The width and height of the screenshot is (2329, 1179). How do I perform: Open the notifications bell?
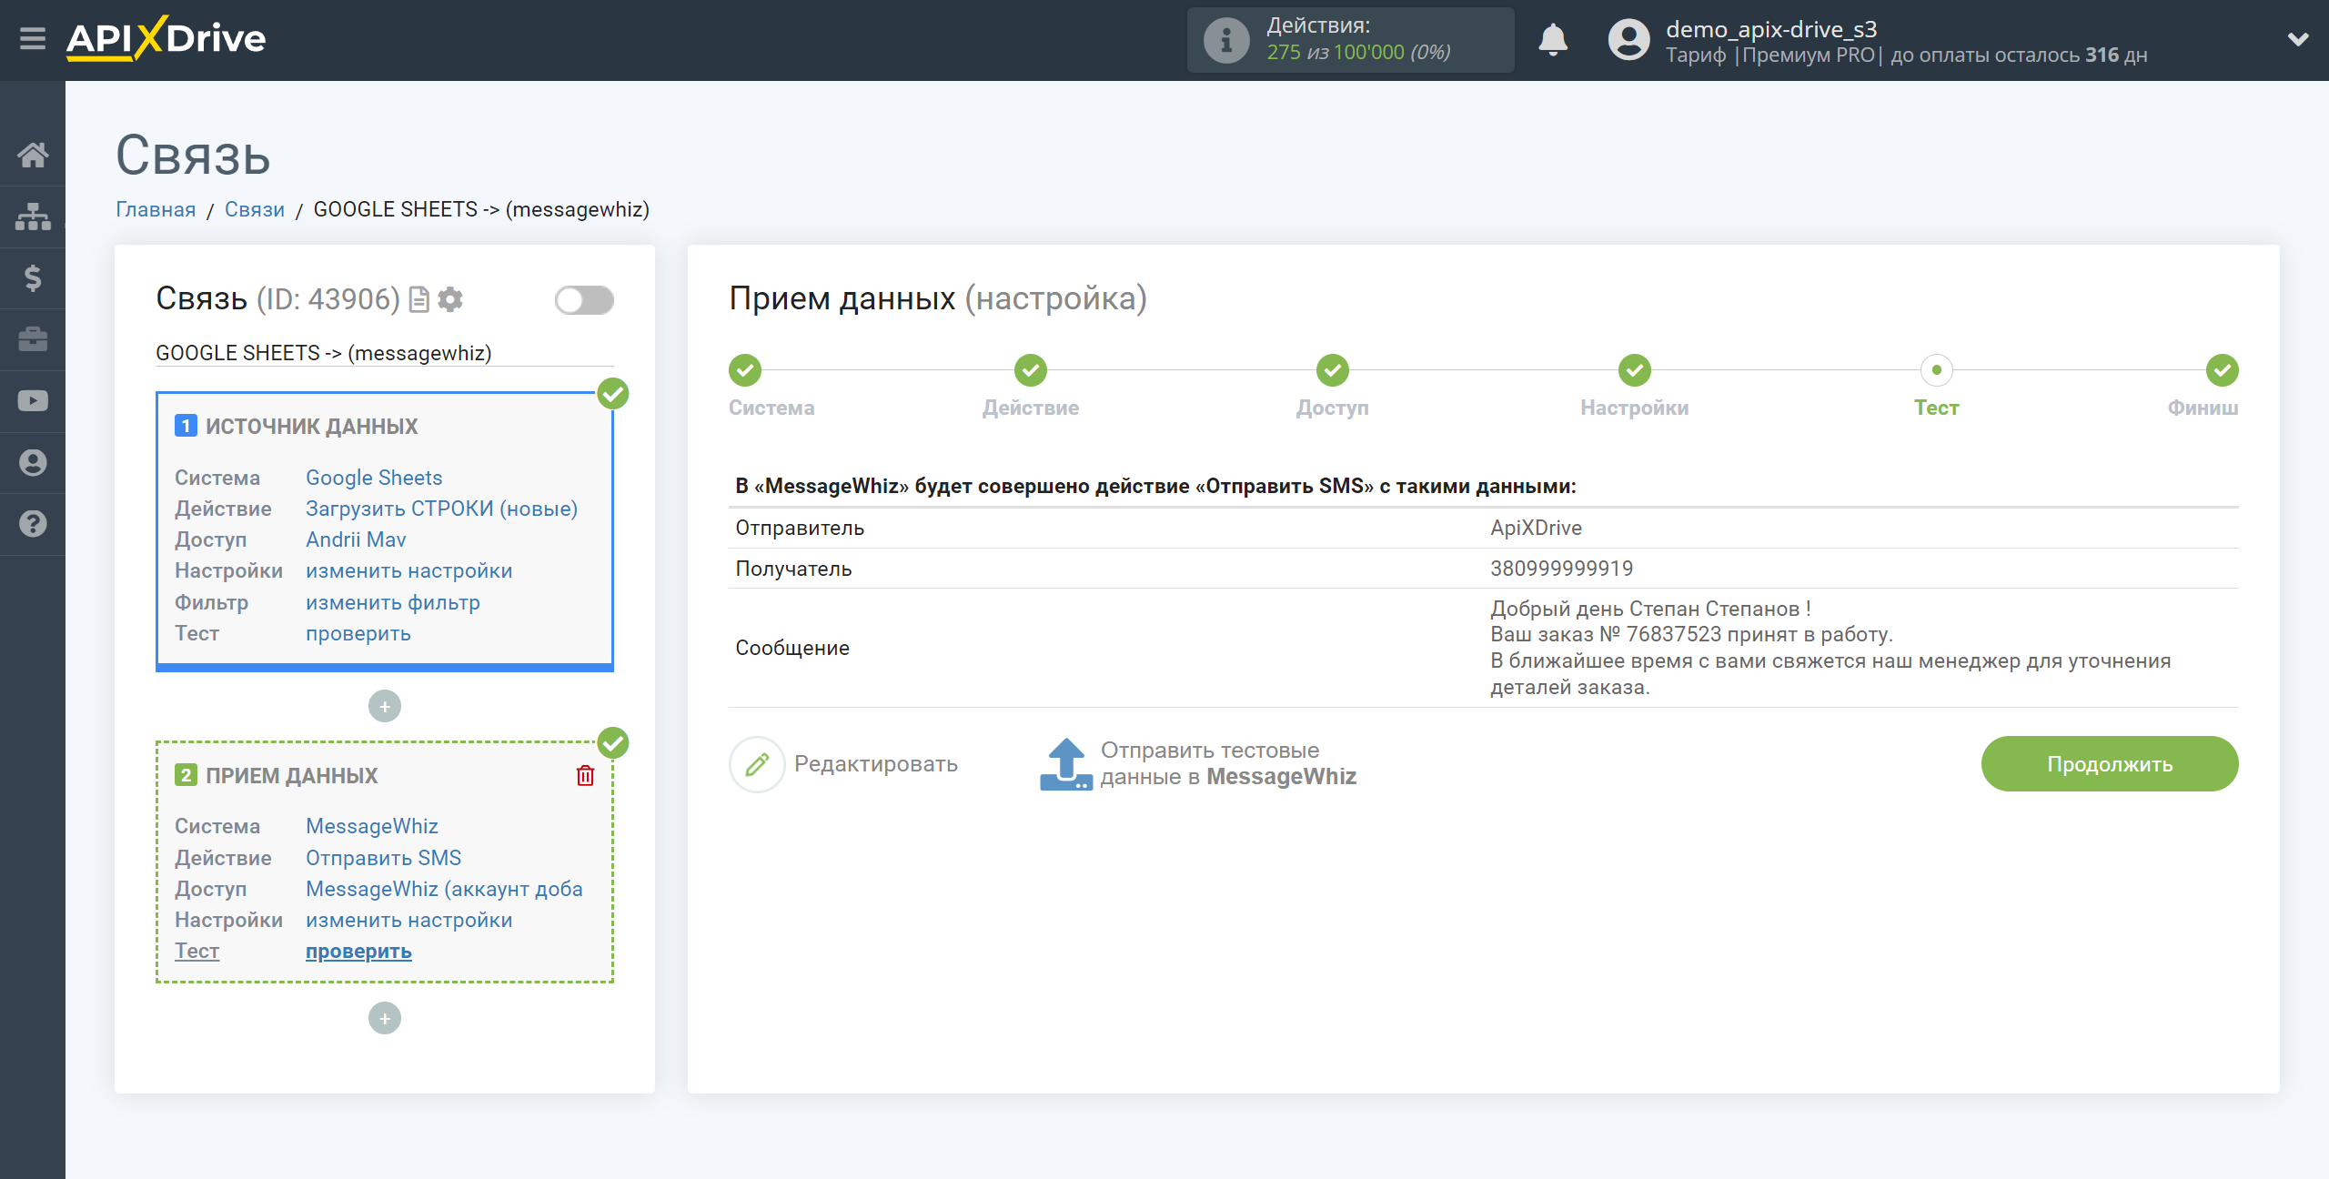point(1553,40)
